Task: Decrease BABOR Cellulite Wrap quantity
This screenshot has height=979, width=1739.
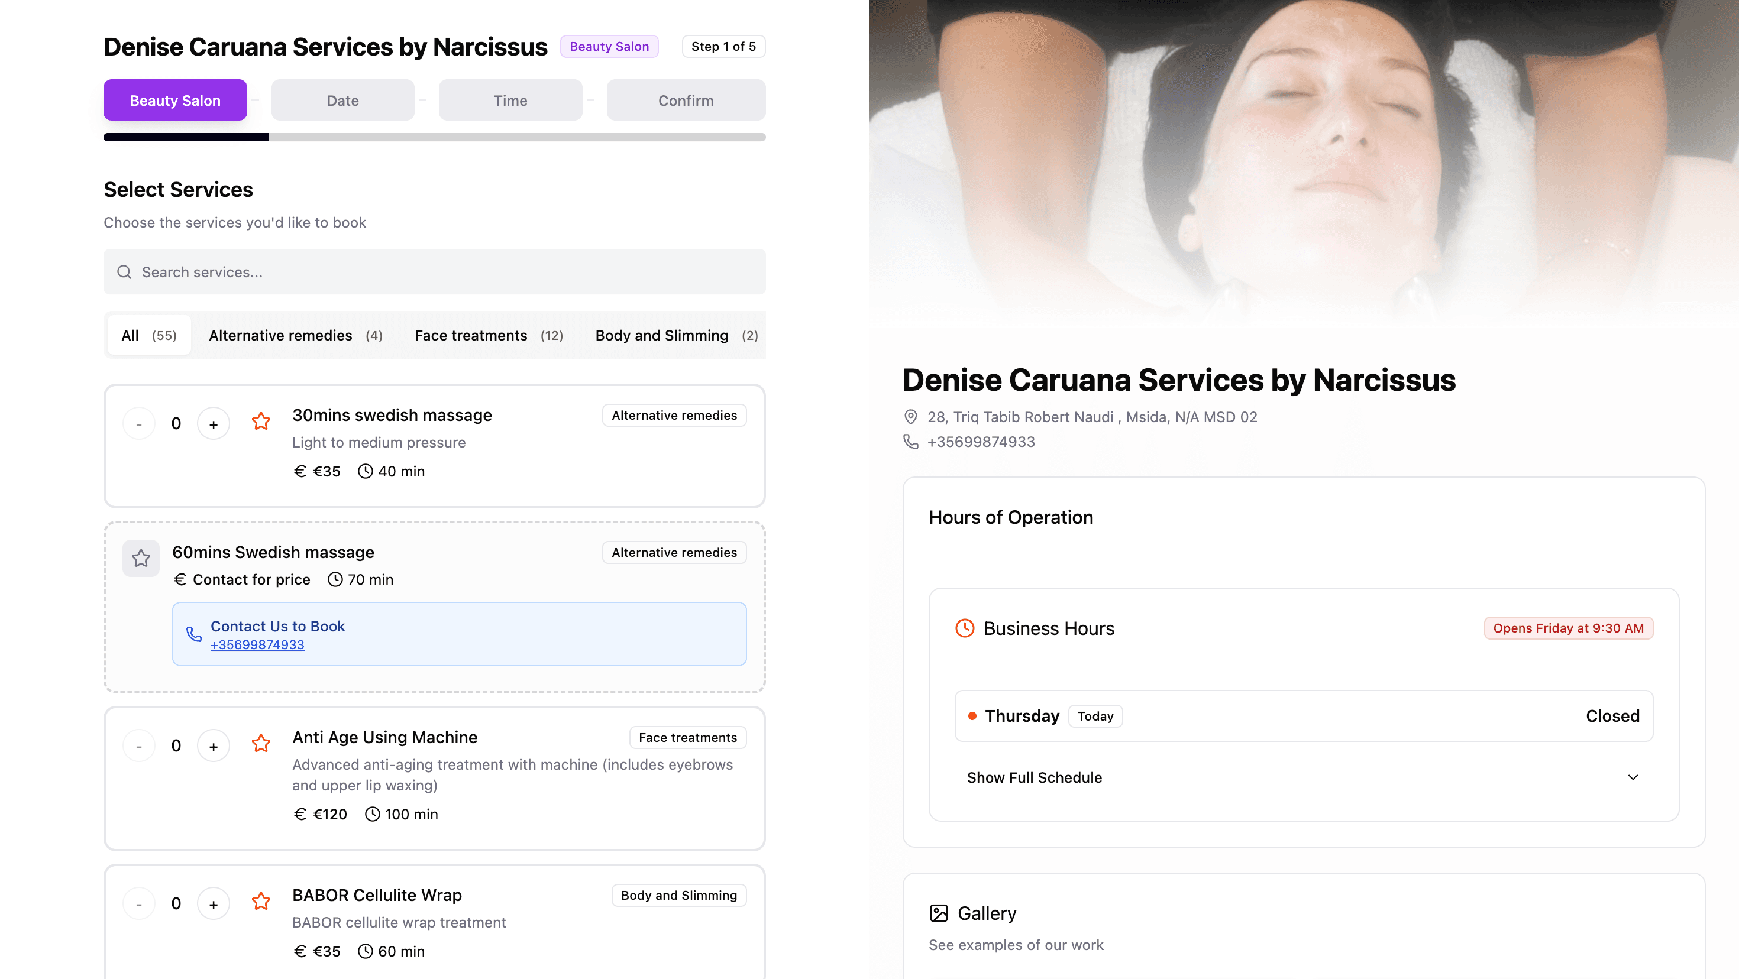Action: (139, 904)
